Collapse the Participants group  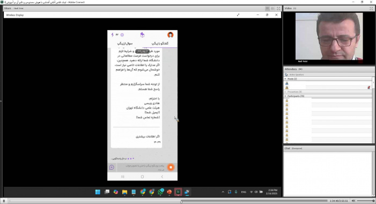tap(285, 96)
